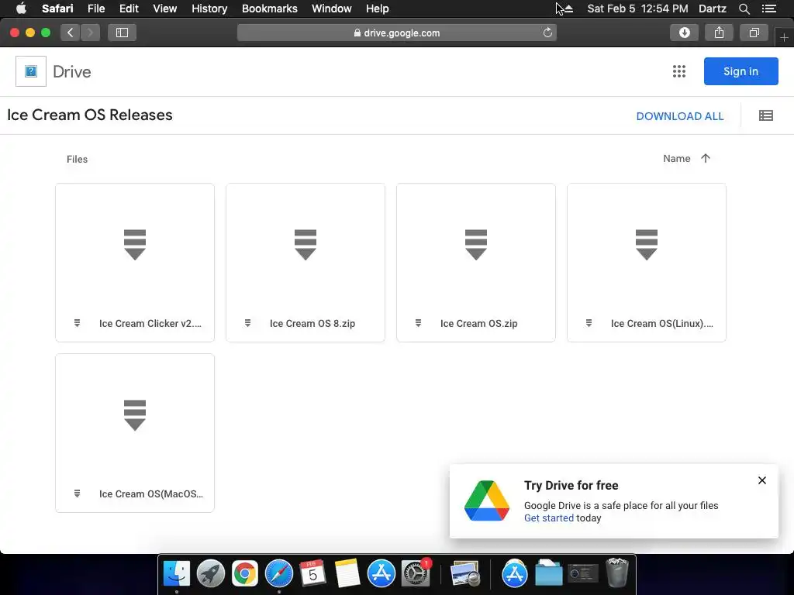Click the date and time in menu bar

coord(637,9)
